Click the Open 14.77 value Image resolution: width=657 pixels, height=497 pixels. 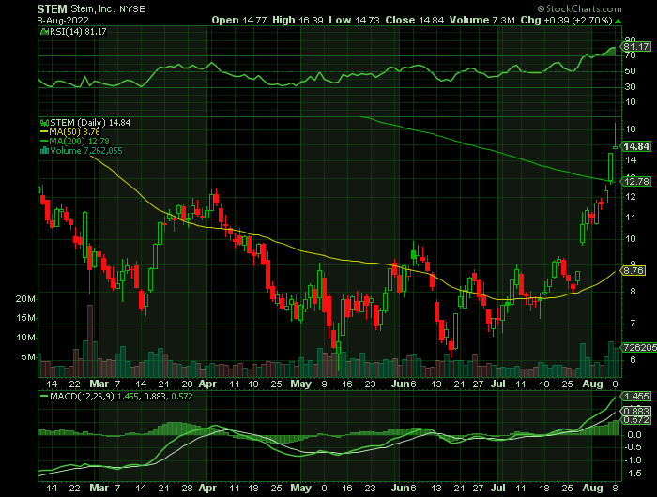(238, 20)
